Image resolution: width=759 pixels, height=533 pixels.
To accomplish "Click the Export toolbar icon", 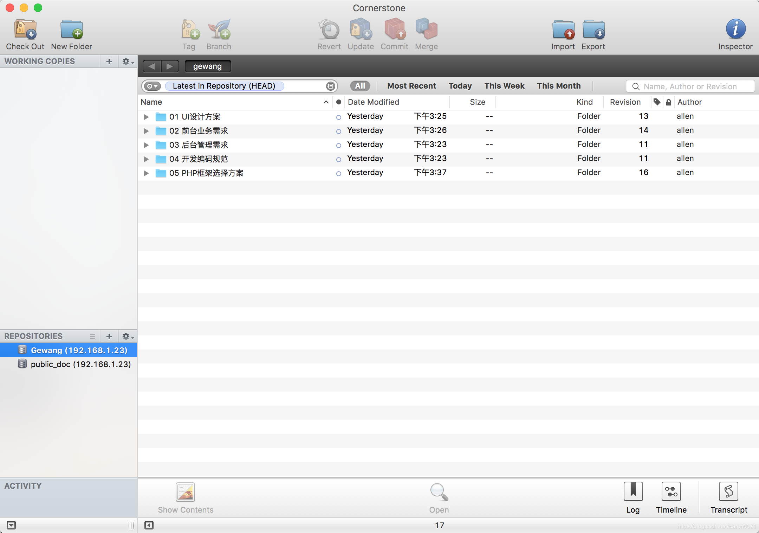I will 593,30.
